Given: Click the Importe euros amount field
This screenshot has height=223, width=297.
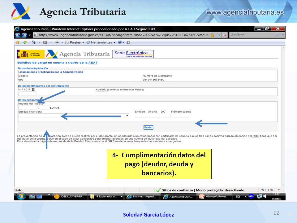Looking at the screenshot, I should coord(28,108).
